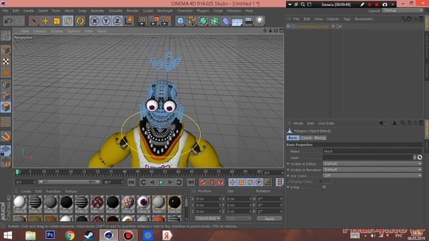Toggle the magnet Snap icon
Image resolution: width=429 pixels, height=241 pixels.
(x=6, y=137)
